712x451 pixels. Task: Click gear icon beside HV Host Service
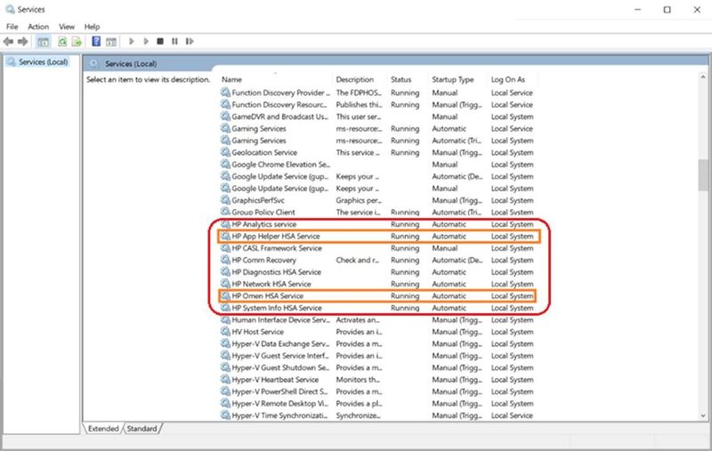click(x=225, y=332)
